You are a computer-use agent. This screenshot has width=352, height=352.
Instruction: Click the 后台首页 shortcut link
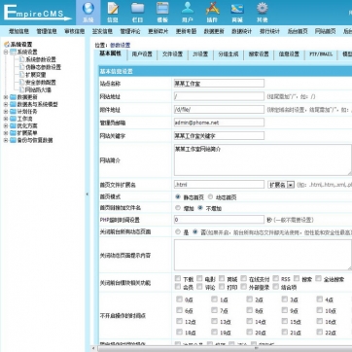click(x=298, y=31)
